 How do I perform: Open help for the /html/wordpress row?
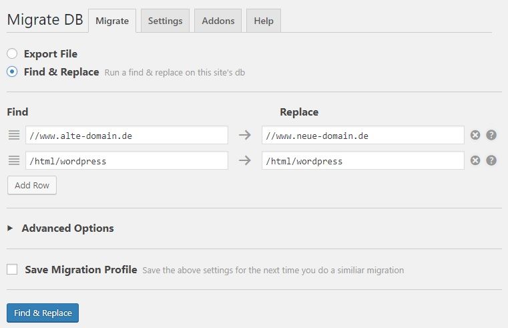(x=491, y=160)
